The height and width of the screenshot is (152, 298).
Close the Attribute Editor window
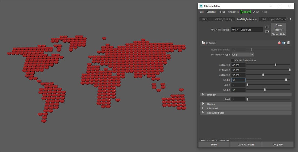coord(289,6)
